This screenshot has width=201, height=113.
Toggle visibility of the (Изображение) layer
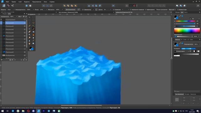click(x=24, y=55)
